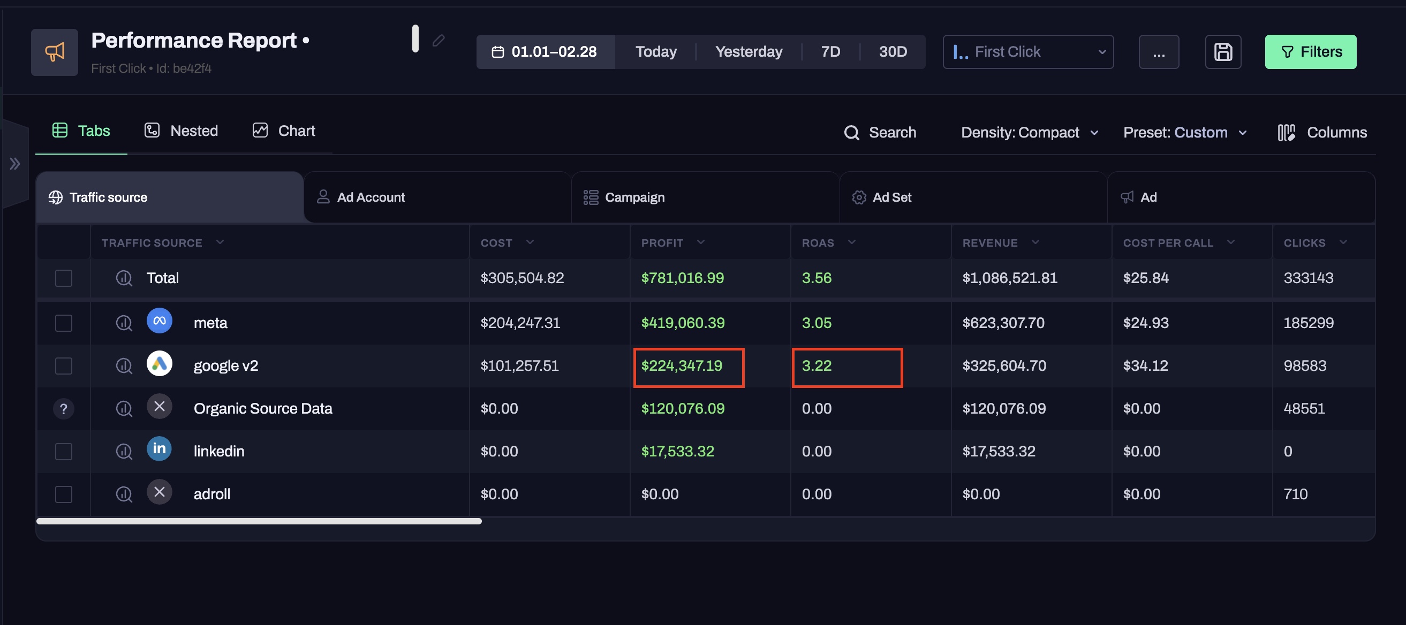The height and width of the screenshot is (625, 1406).
Task: Open the First Click attribution dropdown
Action: pyautogui.click(x=1028, y=52)
